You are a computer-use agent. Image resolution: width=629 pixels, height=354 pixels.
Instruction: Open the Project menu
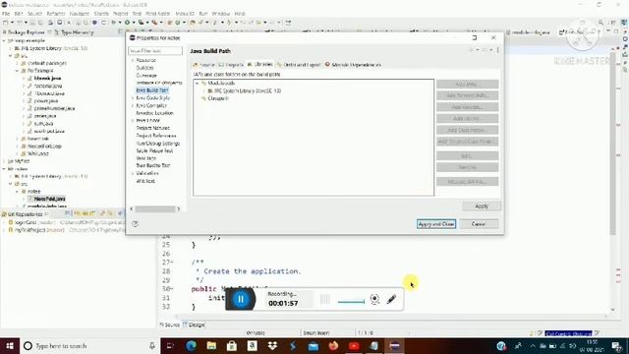click(x=120, y=14)
